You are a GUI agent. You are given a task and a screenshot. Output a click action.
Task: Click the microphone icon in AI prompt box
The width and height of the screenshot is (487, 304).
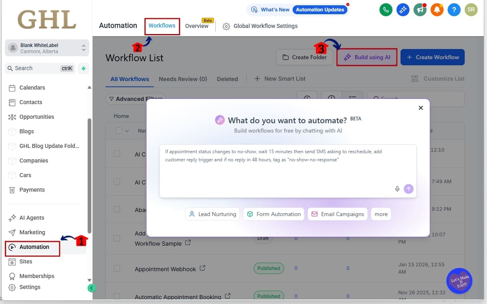coord(397,188)
